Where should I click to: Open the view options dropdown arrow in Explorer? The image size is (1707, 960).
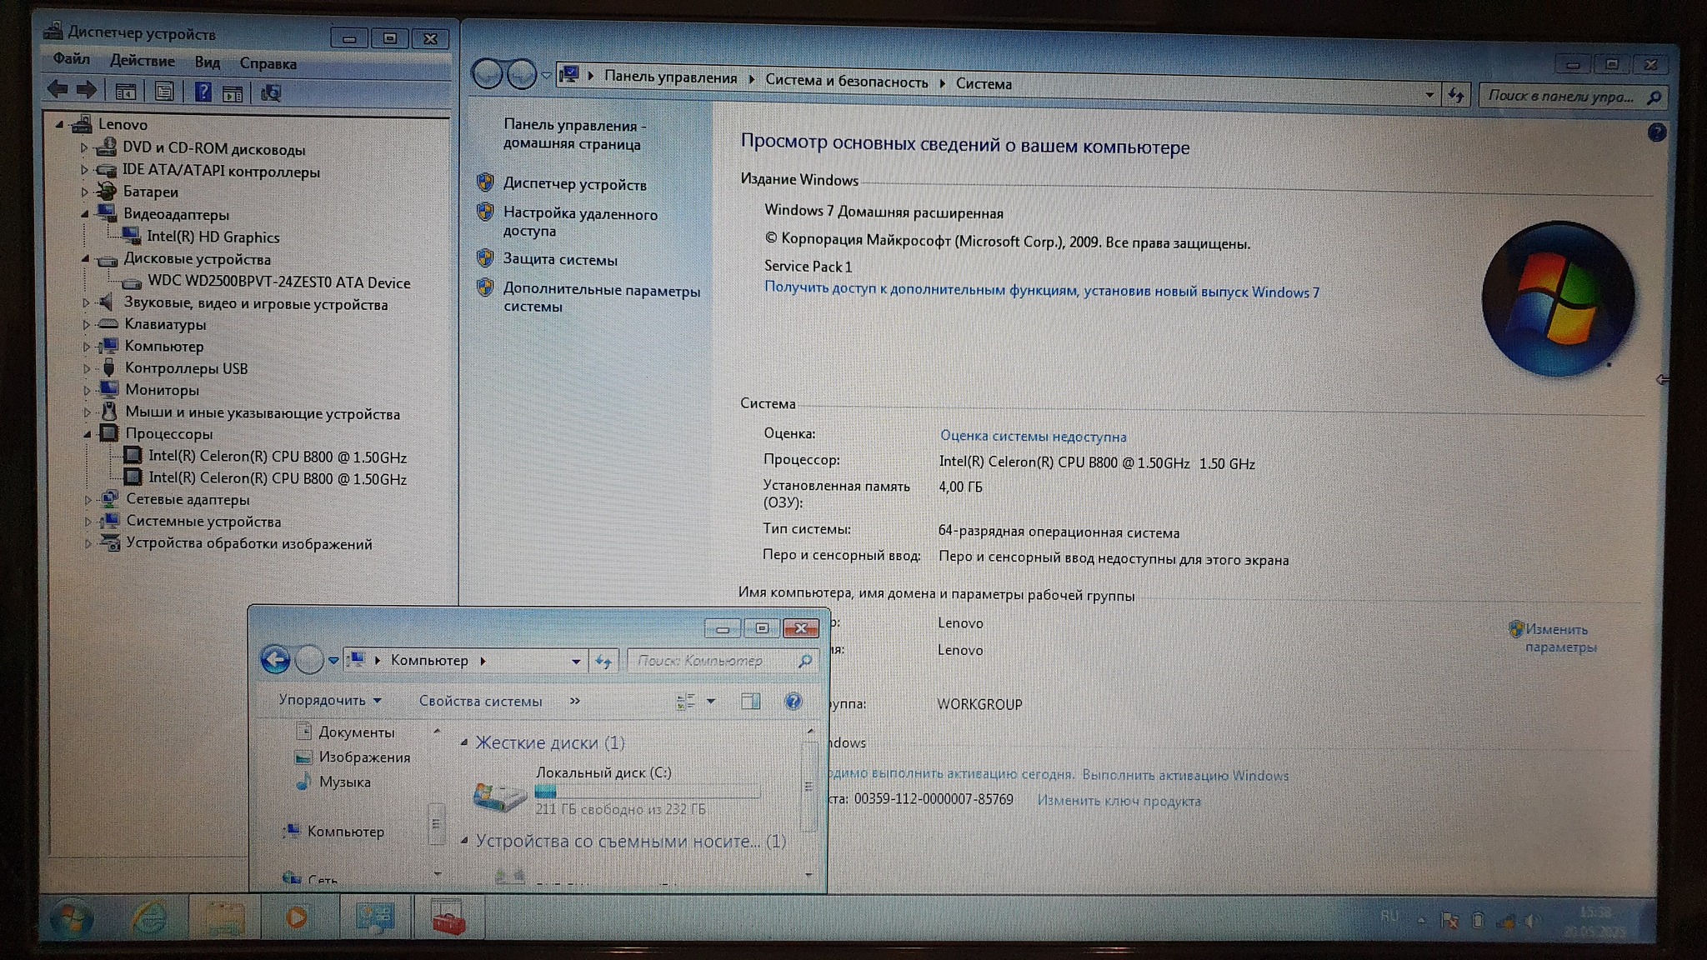[x=711, y=702]
